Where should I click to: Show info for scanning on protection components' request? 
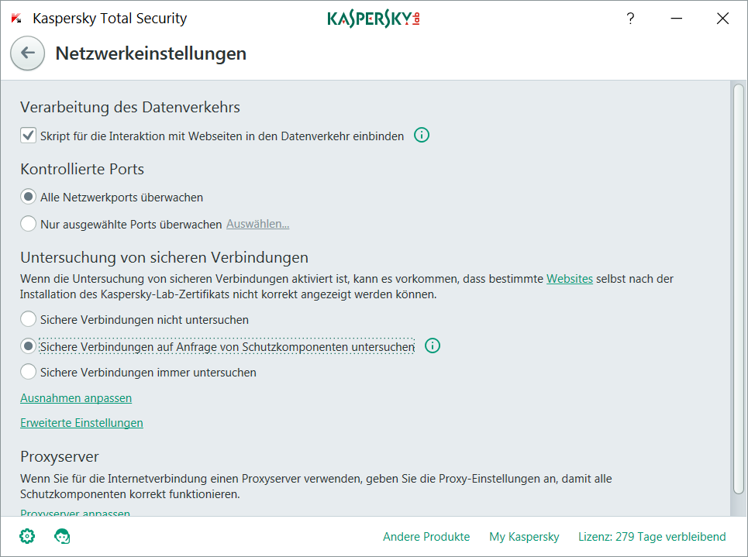pos(433,346)
